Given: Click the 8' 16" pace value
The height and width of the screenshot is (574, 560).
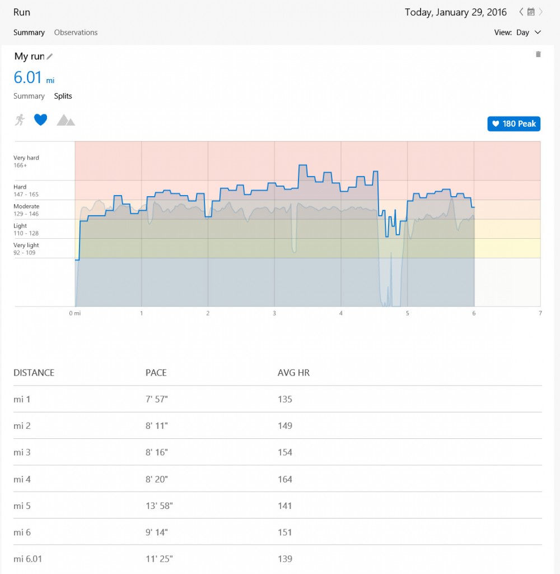Looking at the screenshot, I should [157, 452].
